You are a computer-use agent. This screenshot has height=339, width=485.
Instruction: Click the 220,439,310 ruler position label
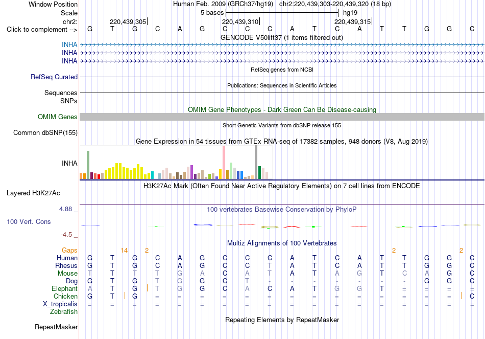[x=240, y=21]
